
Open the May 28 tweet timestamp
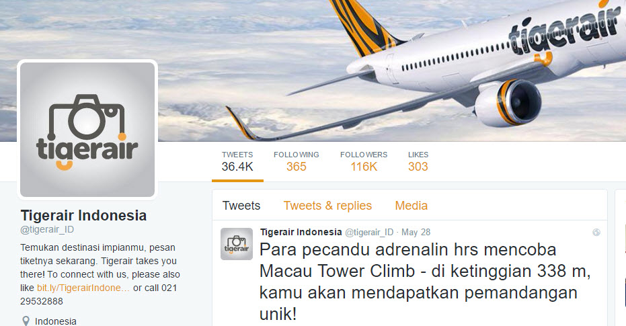(x=416, y=232)
